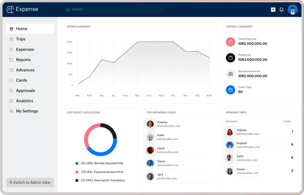Click the Total Expense pink icon
The height and width of the screenshot is (195, 304).
[x=230, y=42]
